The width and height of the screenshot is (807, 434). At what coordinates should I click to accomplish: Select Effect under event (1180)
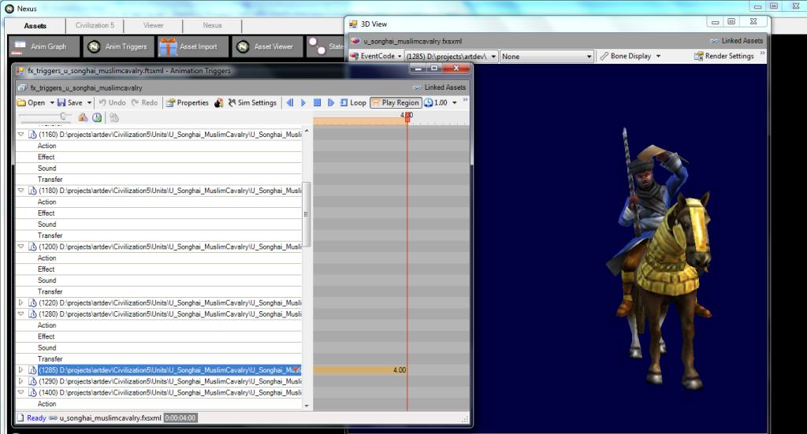click(46, 213)
